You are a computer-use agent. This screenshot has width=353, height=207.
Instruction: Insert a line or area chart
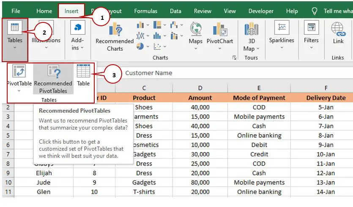(140, 35)
